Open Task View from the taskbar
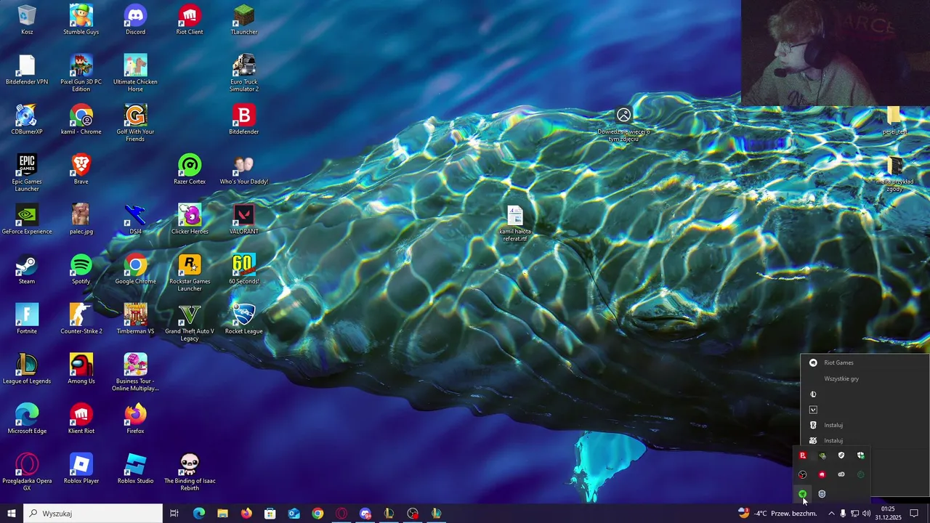 [174, 514]
